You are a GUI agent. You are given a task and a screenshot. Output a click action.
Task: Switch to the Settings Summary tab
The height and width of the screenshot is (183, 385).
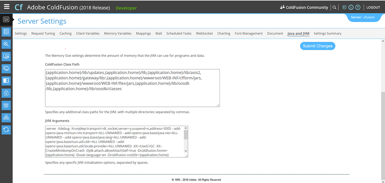(328, 33)
